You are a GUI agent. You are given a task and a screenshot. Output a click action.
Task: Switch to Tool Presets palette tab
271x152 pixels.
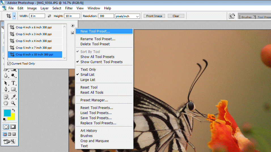pos(264,17)
